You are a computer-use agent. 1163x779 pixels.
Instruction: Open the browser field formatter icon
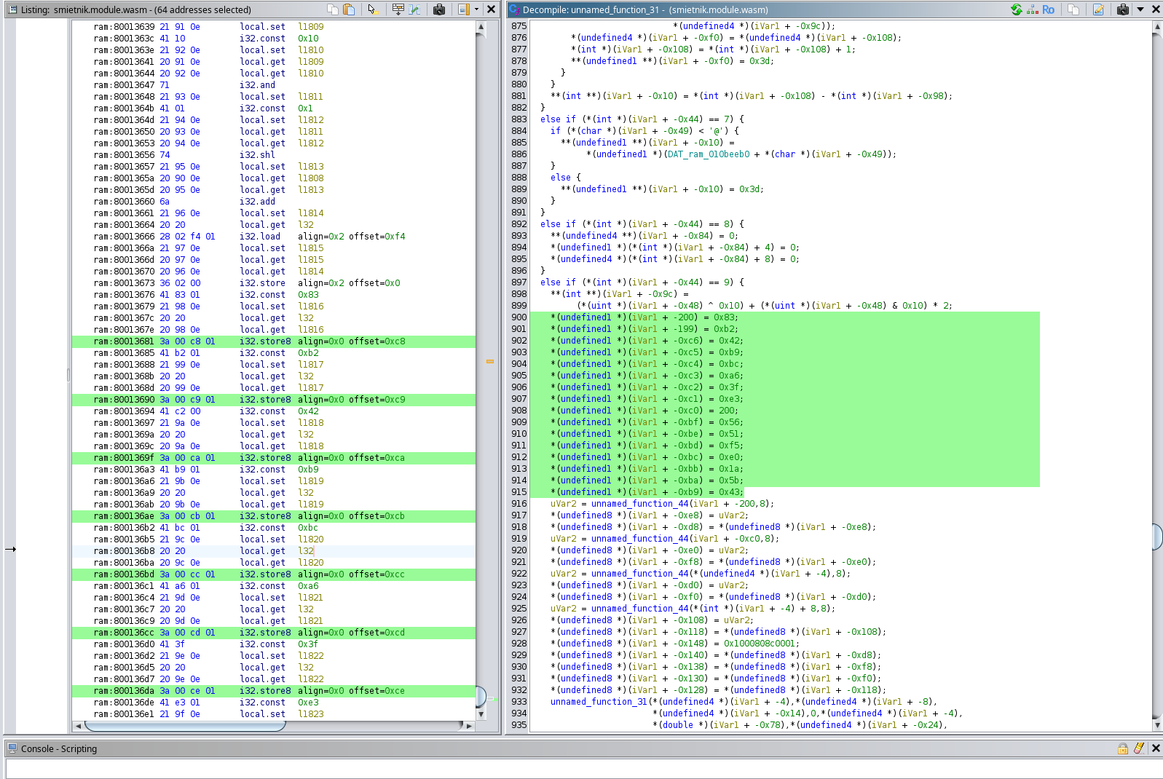[398, 9]
